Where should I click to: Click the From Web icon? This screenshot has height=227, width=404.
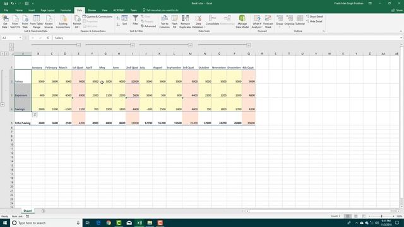(25, 22)
